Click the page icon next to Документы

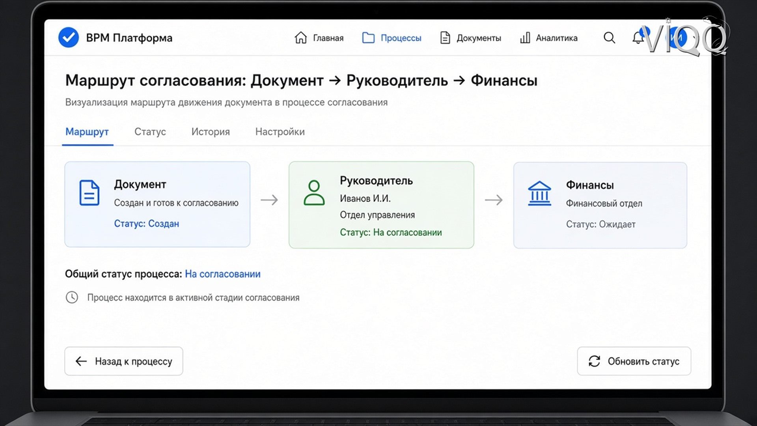tap(445, 38)
